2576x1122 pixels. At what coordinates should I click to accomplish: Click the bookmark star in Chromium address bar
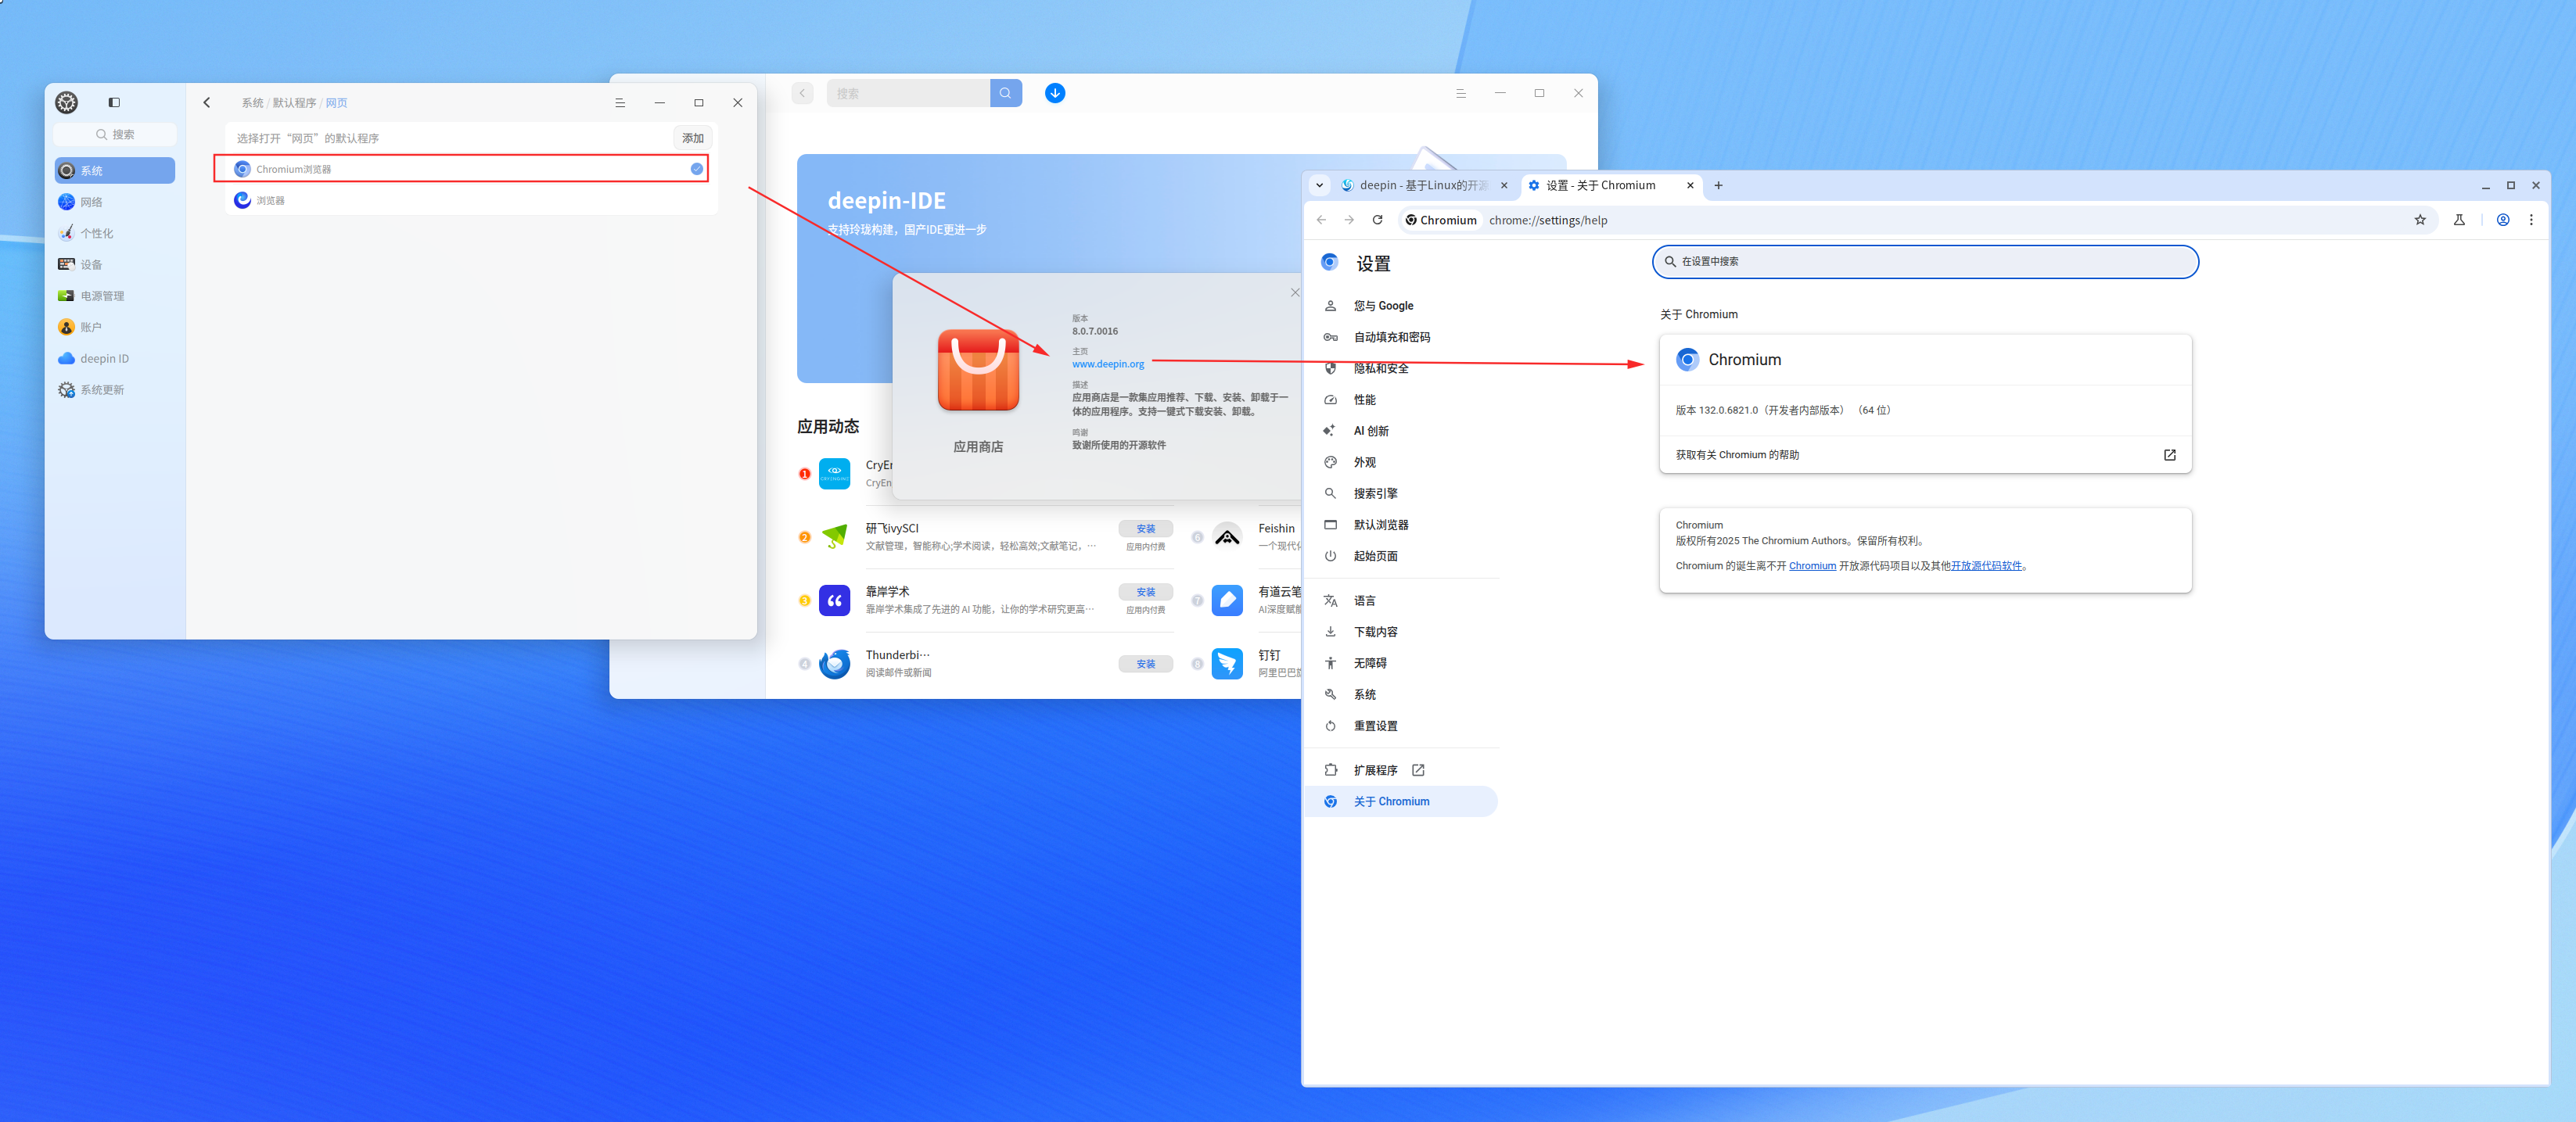(x=2420, y=220)
